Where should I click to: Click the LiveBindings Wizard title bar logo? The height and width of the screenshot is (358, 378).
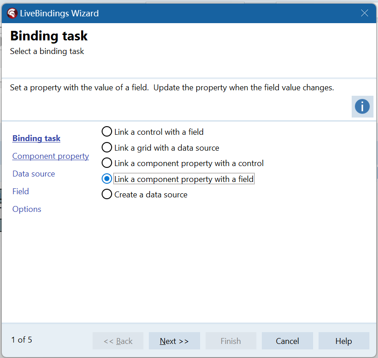pyautogui.click(x=12, y=13)
